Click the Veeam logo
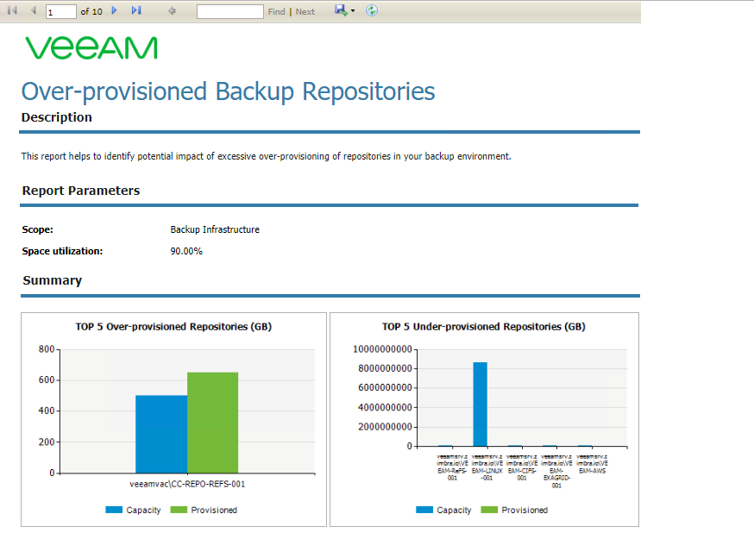The width and height of the screenshot is (754, 533). click(91, 47)
